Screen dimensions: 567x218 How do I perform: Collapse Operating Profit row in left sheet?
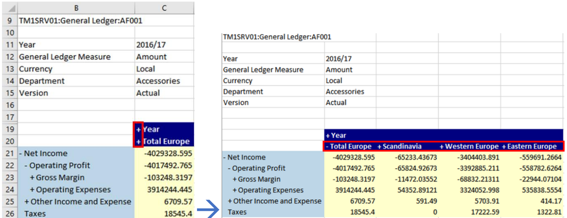(27, 165)
